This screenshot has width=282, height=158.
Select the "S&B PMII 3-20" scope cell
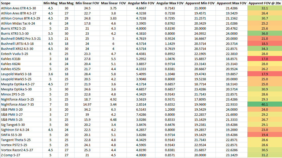point(21,110)
